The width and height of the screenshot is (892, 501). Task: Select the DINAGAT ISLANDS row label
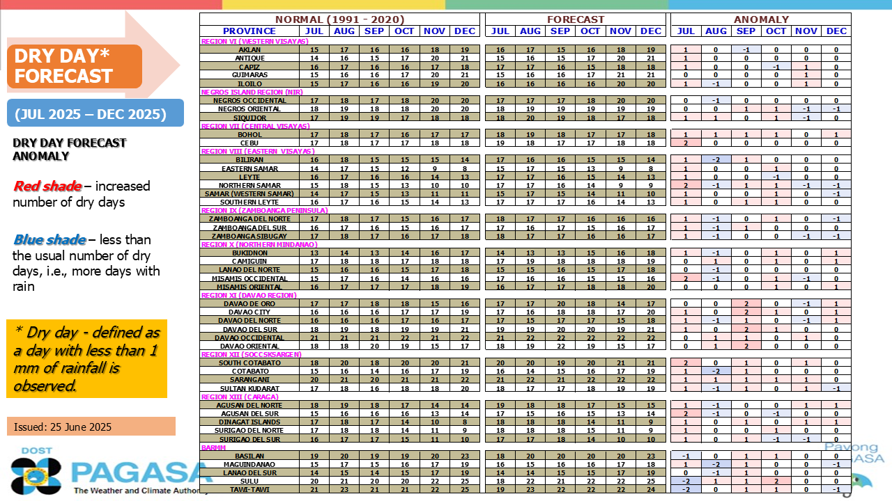tap(249, 422)
